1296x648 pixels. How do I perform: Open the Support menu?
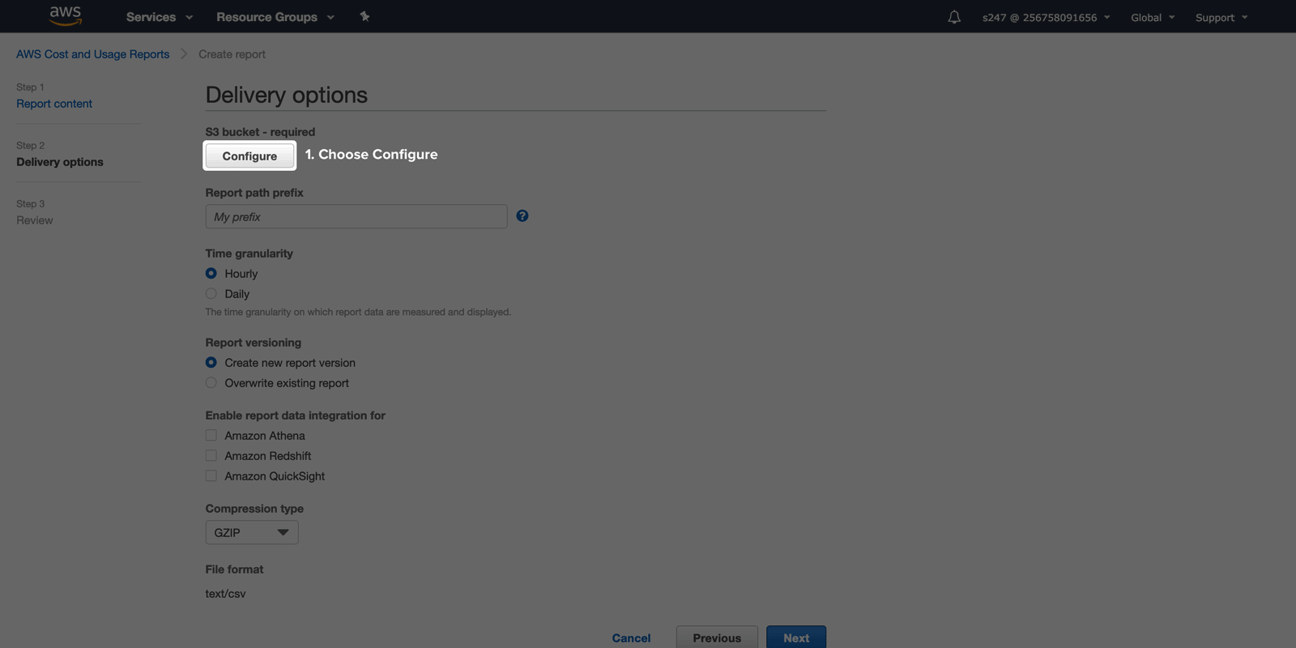point(1221,17)
